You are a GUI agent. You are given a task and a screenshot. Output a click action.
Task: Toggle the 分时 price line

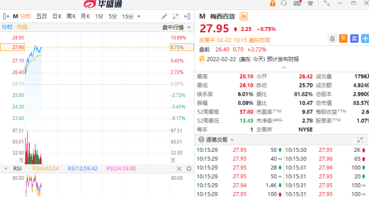pyautogui.click(x=7, y=27)
